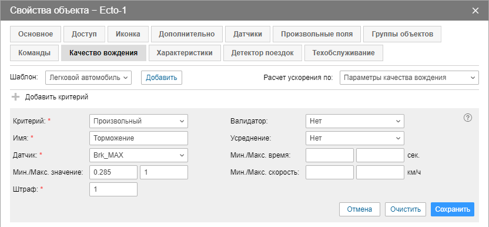Open the Произвольные поля tab
Viewport: 489px width, 227px height.
pos(317,34)
